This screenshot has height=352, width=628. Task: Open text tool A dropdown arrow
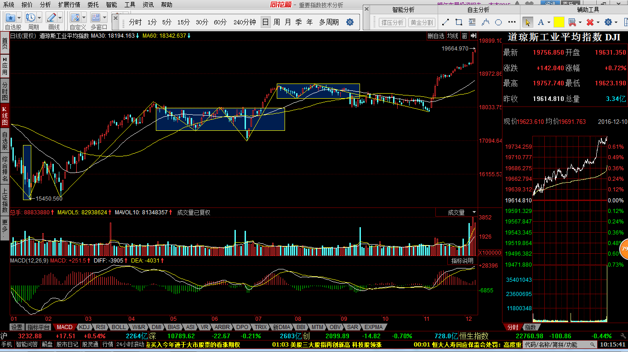tap(549, 22)
